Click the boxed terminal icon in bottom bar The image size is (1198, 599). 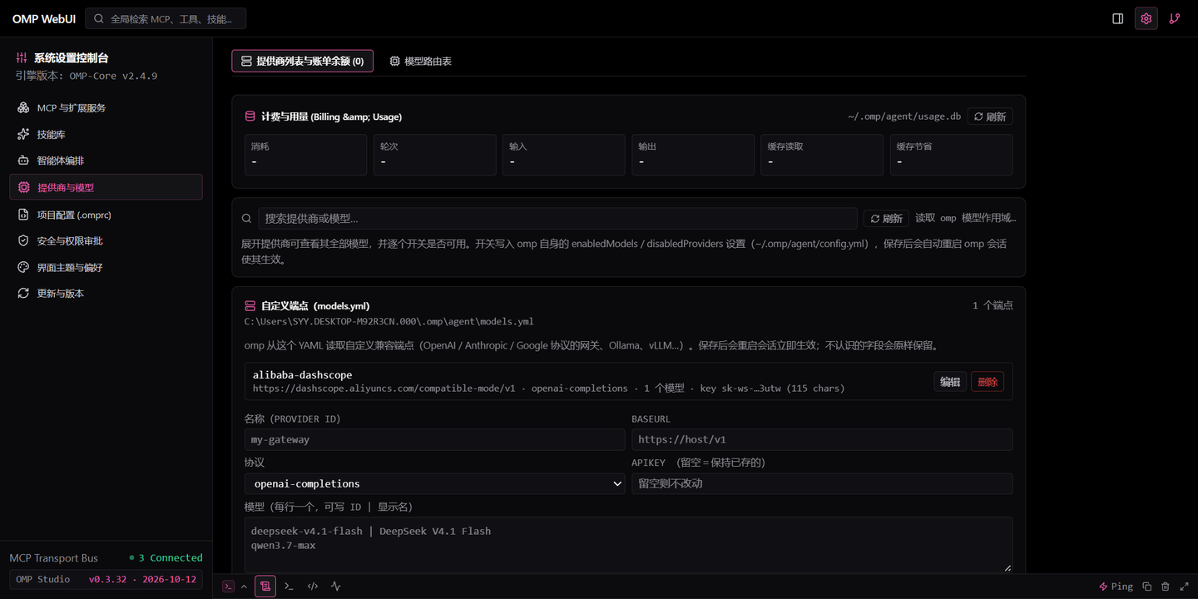click(x=228, y=587)
